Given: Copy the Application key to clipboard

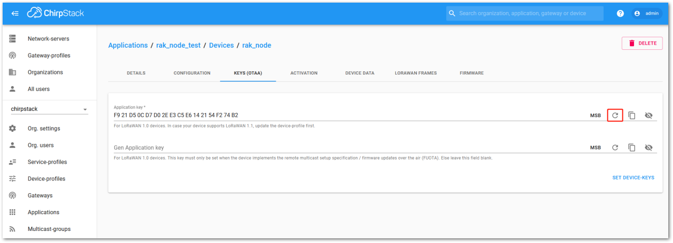Looking at the screenshot, I should (632, 115).
